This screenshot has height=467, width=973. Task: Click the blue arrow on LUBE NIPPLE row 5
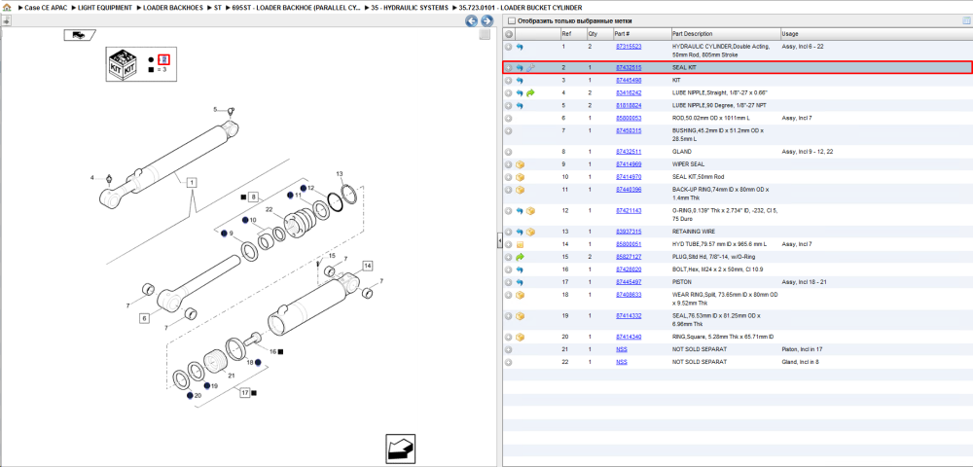[520, 106]
